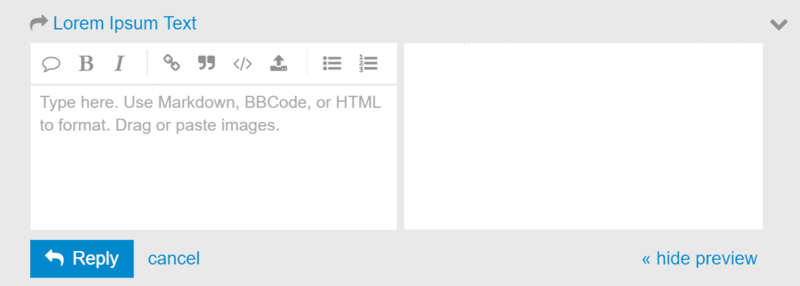
Task: Click the Reply button
Action: 82,259
